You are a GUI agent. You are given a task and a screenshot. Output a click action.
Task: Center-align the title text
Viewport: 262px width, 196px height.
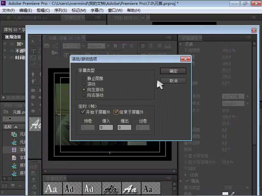coord(151,46)
